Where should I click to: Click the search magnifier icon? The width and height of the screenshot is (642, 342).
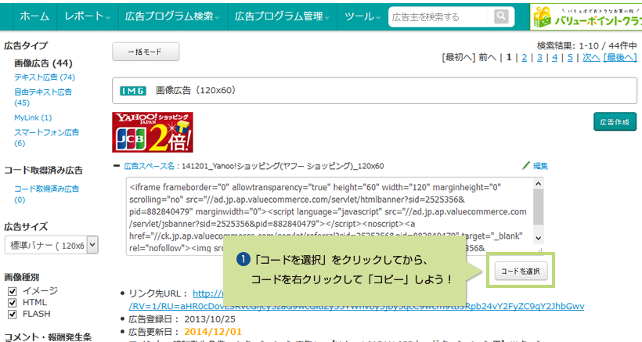(501, 16)
